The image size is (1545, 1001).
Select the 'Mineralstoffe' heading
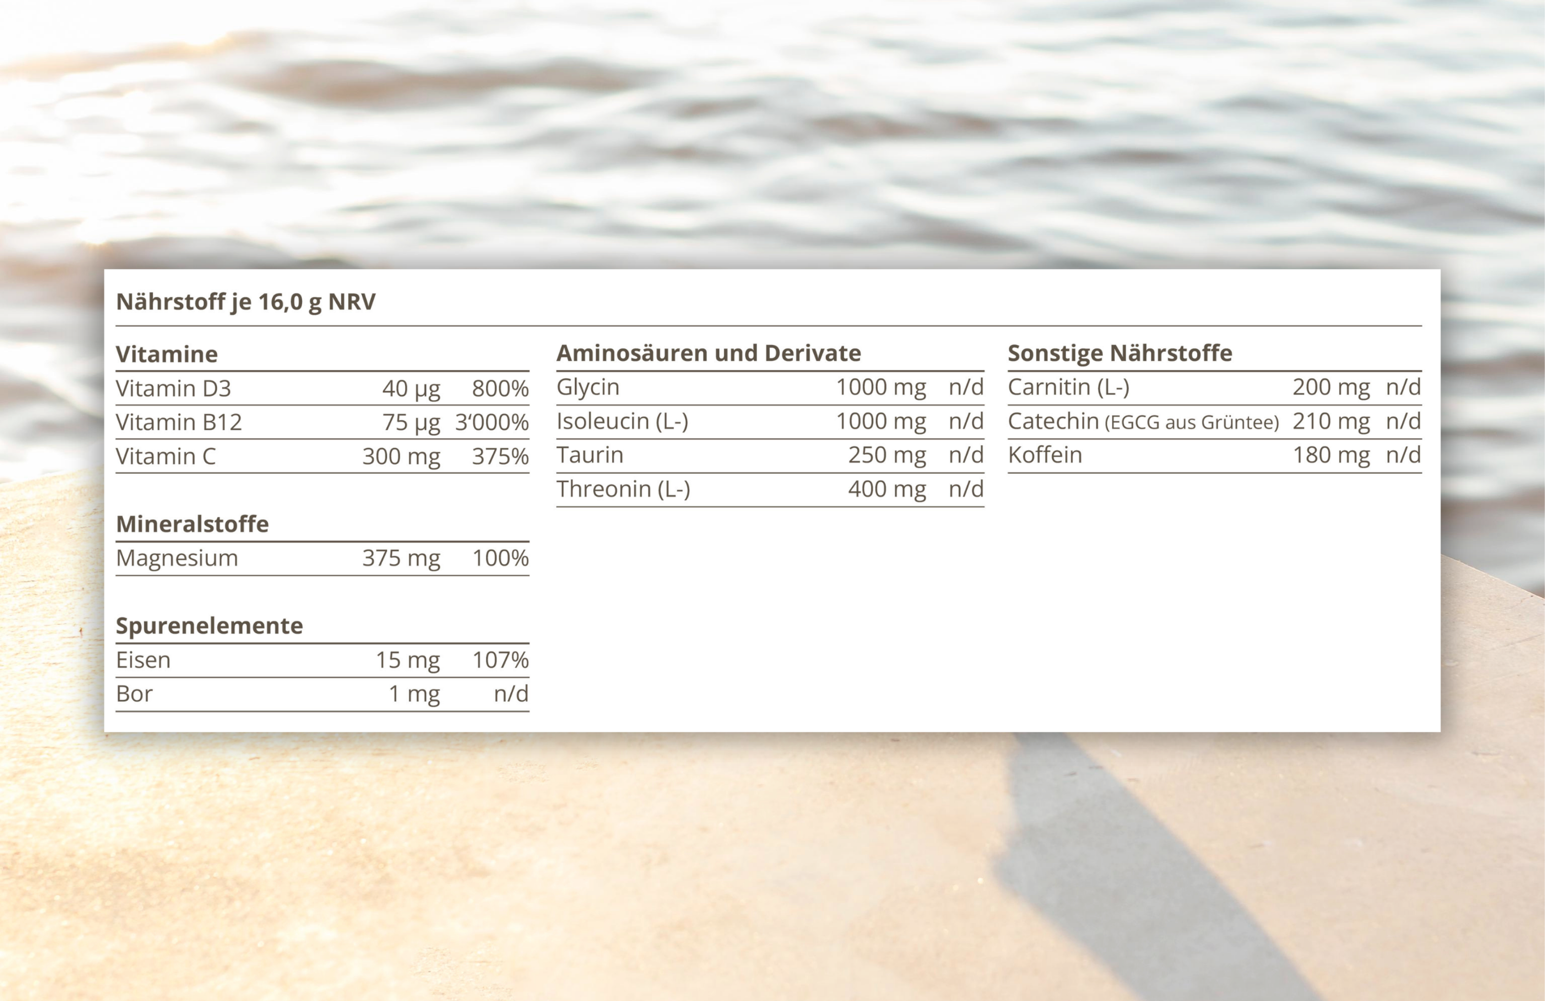[x=192, y=524]
